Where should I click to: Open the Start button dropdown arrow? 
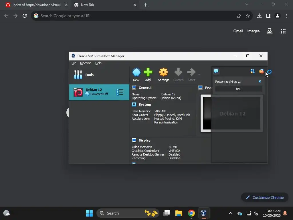click(199, 75)
